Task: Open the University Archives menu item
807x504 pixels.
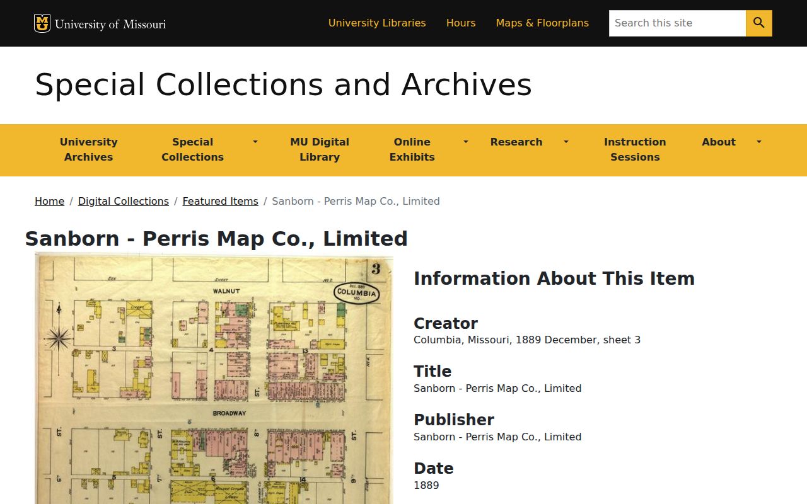Action: pos(89,150)
